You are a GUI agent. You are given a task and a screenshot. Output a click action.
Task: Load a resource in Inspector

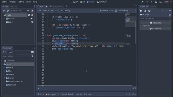(145, 11)
